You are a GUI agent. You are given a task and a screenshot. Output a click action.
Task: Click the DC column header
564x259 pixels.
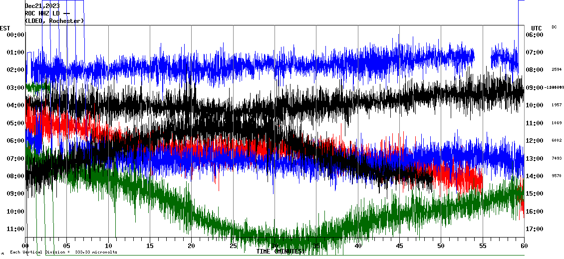(x=554, y=27)
